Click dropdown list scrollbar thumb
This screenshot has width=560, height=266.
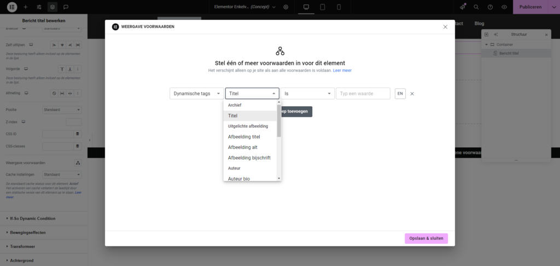point(279,121)
